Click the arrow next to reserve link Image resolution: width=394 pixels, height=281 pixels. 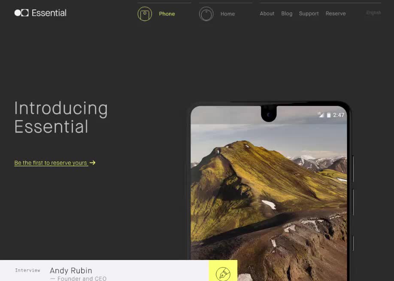tap(92, 163)
